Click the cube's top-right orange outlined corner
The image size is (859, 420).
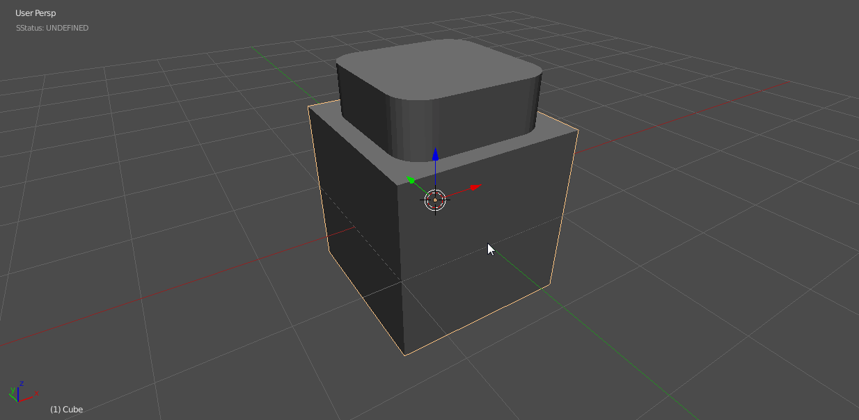click(x=578, y=129)
